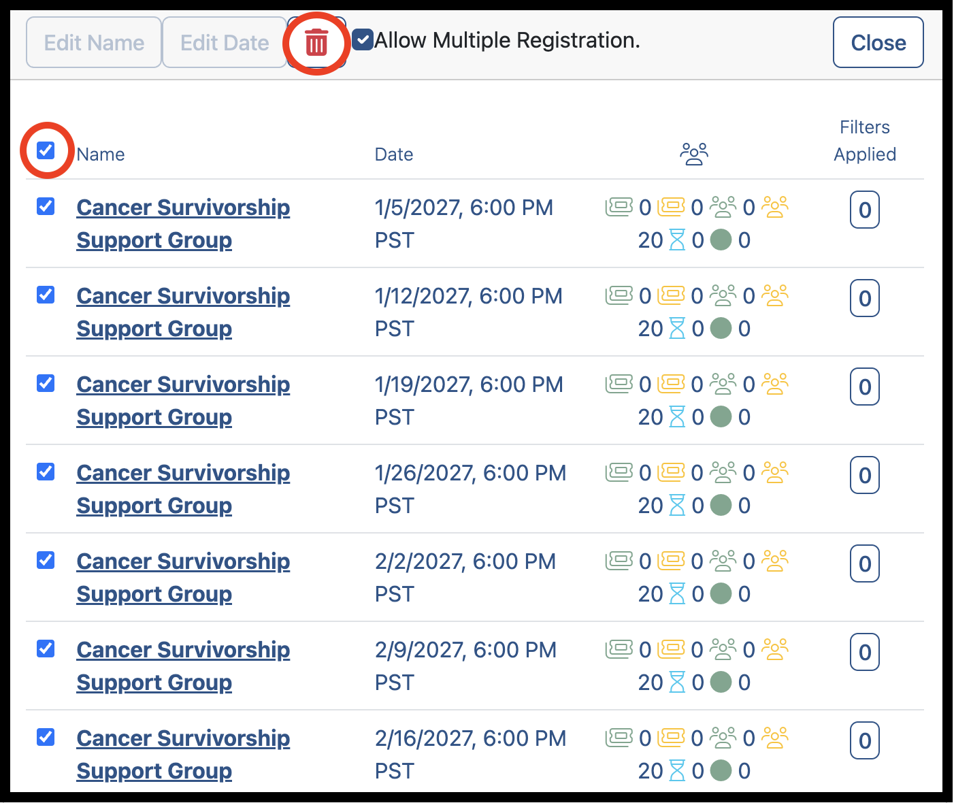The height and width of the screenshot is (803, 954).
Task: Toggle the select-all checkbox beside Name
Action: click(46, 150)
